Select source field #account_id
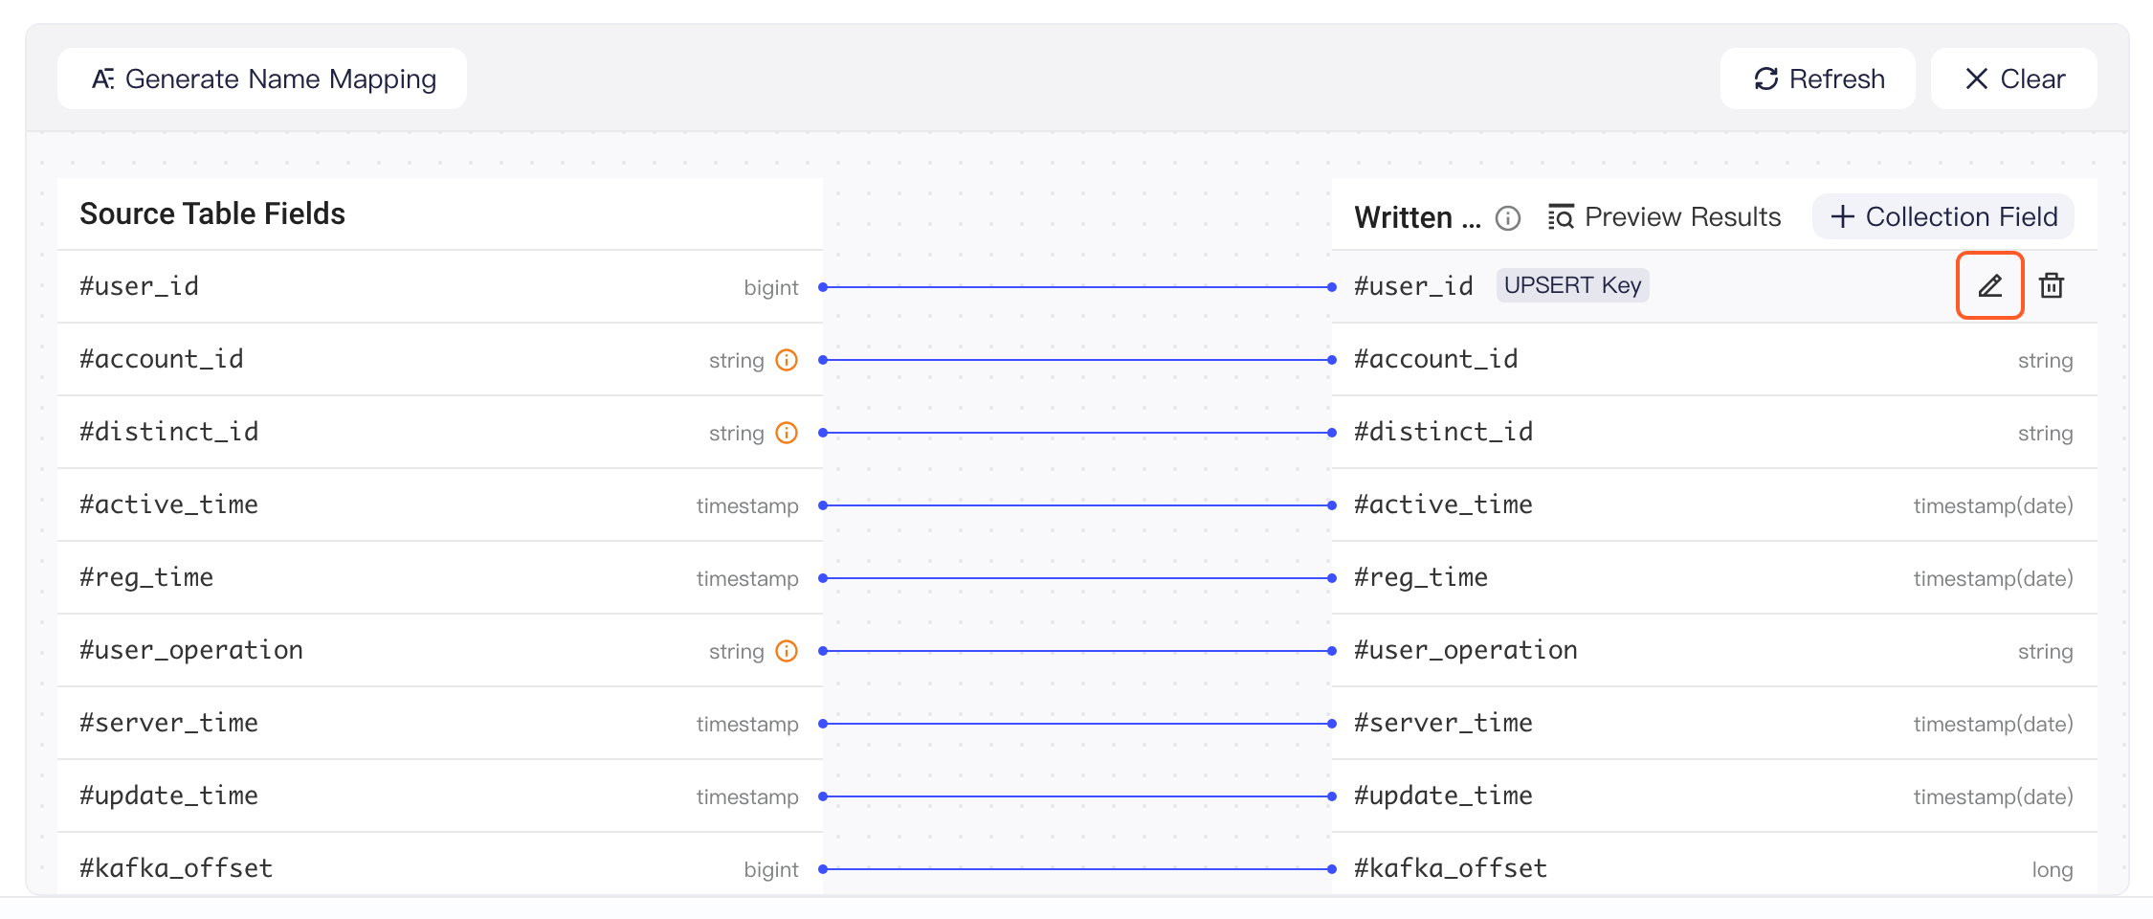2153x919 pixels. click(x=440, y=359)
